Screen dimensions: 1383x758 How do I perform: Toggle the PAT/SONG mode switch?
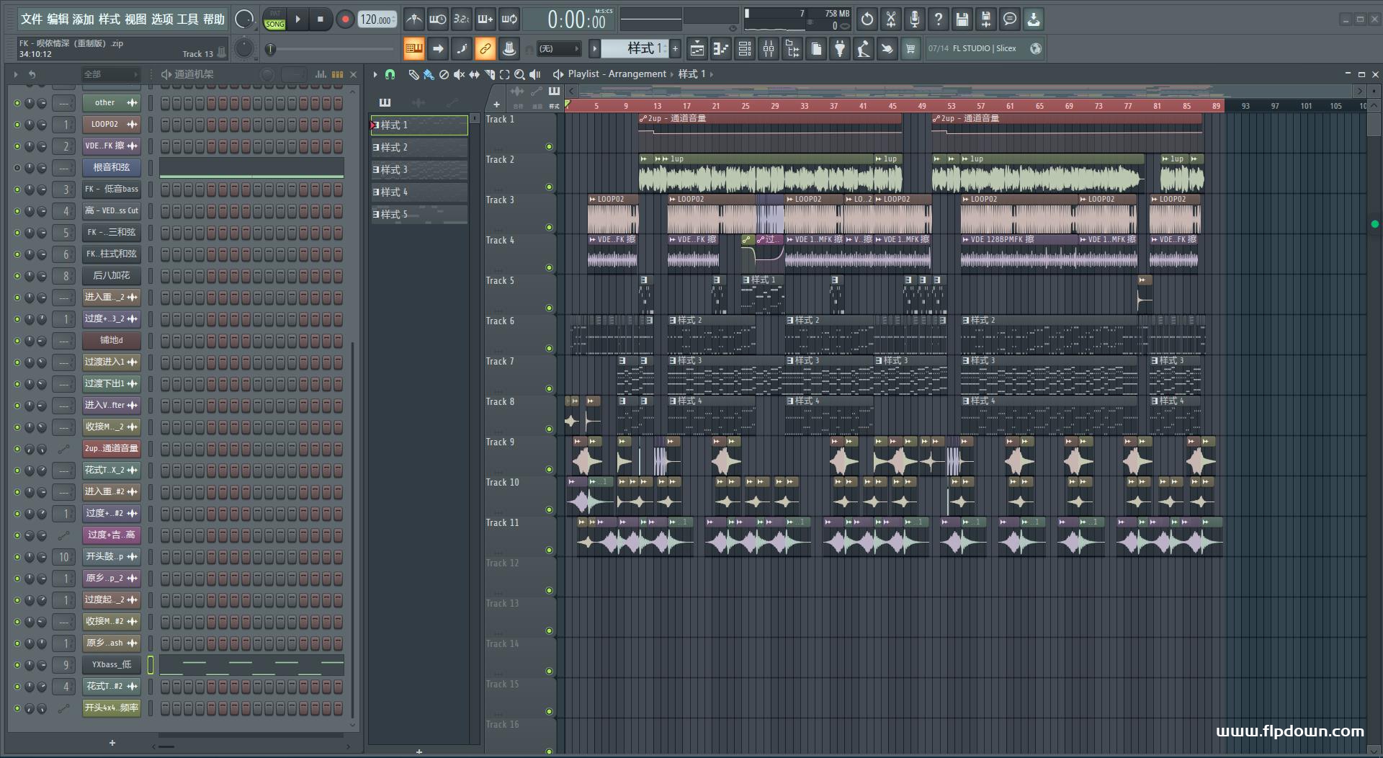pos(275,19)
